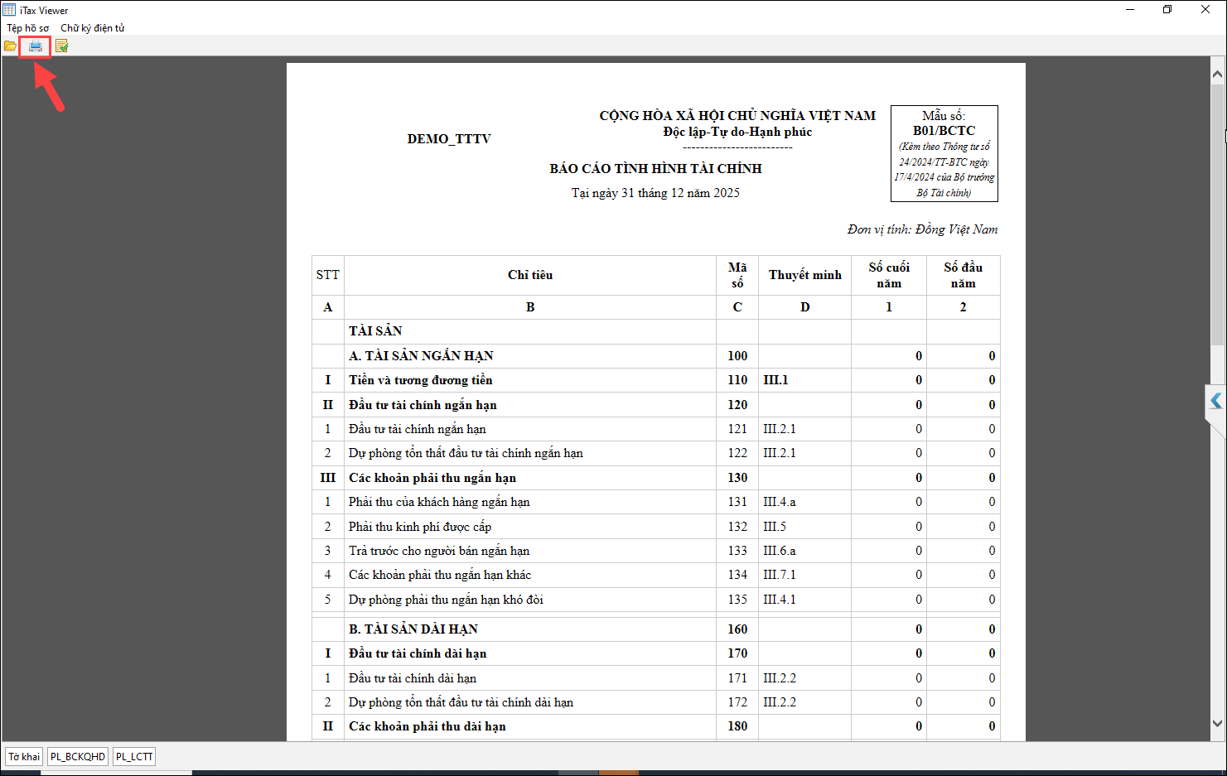Click the scrollbar down arrow

(x=1217, y=723)
